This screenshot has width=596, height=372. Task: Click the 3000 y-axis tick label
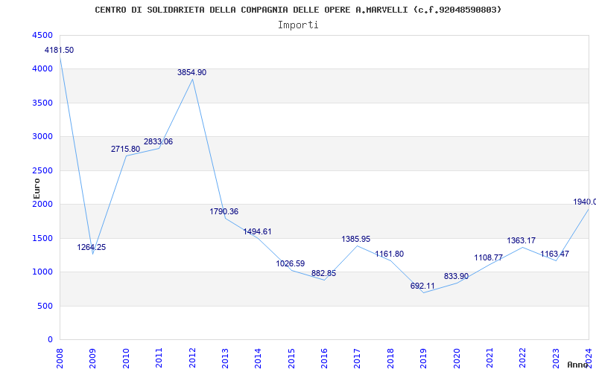coord(43,137)
